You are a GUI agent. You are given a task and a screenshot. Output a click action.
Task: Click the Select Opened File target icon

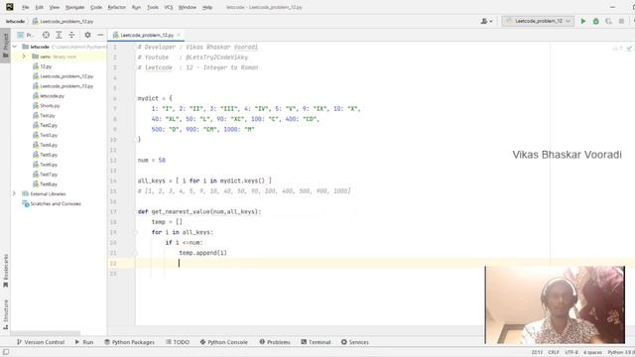pyautogui.click(x=46, y=36)
